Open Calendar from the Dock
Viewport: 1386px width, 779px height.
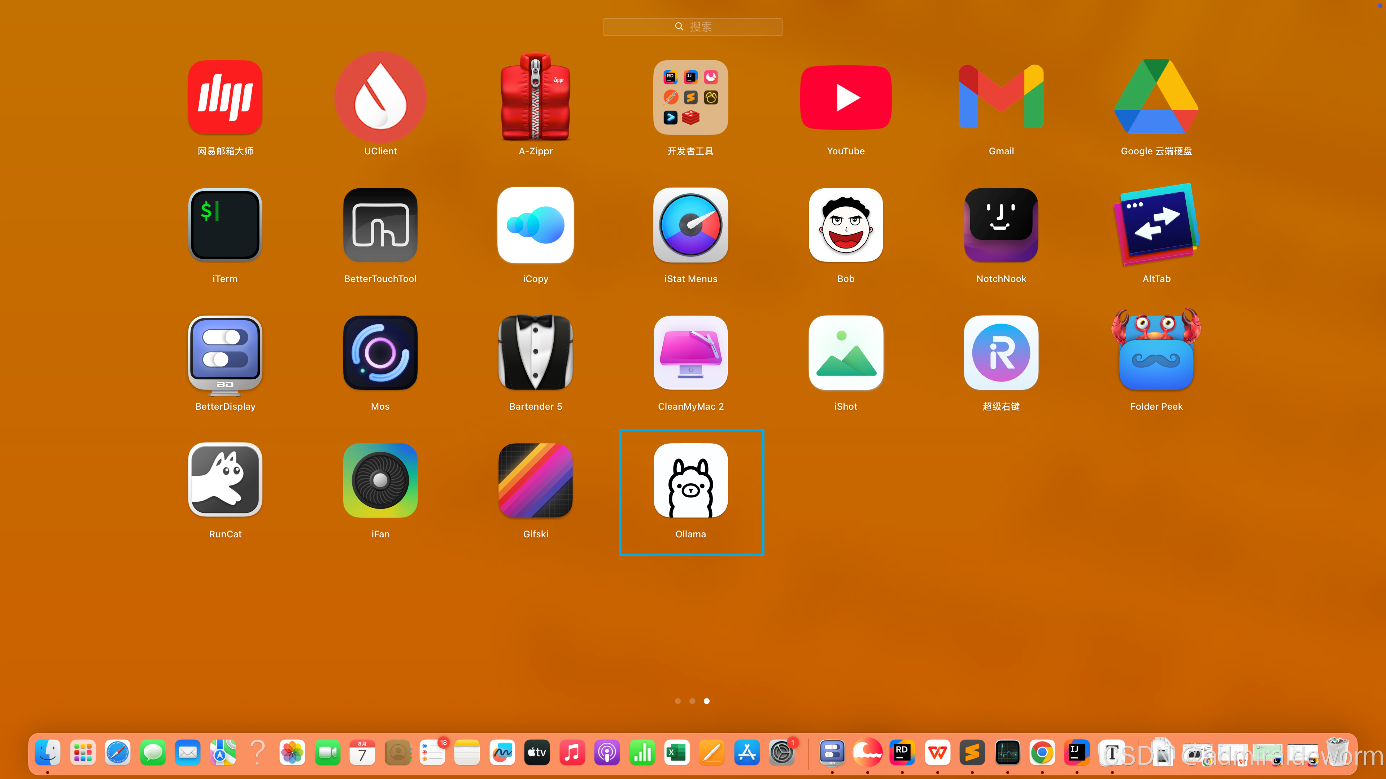tap(362, 753)
